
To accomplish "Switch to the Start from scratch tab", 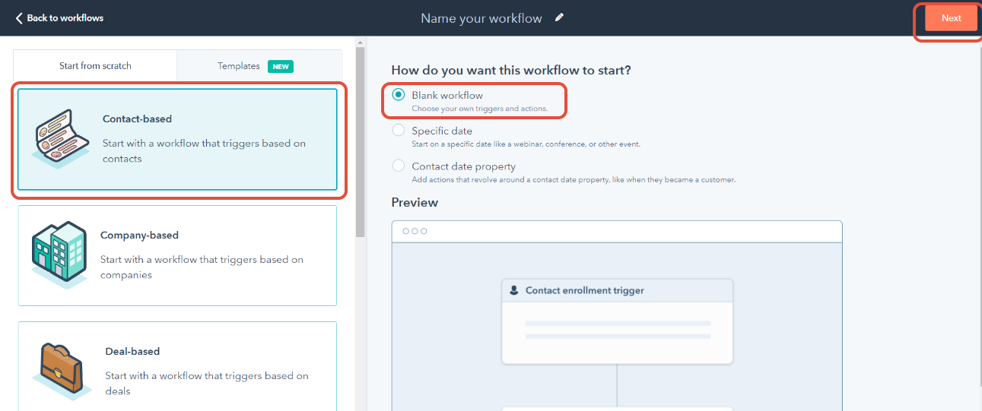I will (95, 66).
